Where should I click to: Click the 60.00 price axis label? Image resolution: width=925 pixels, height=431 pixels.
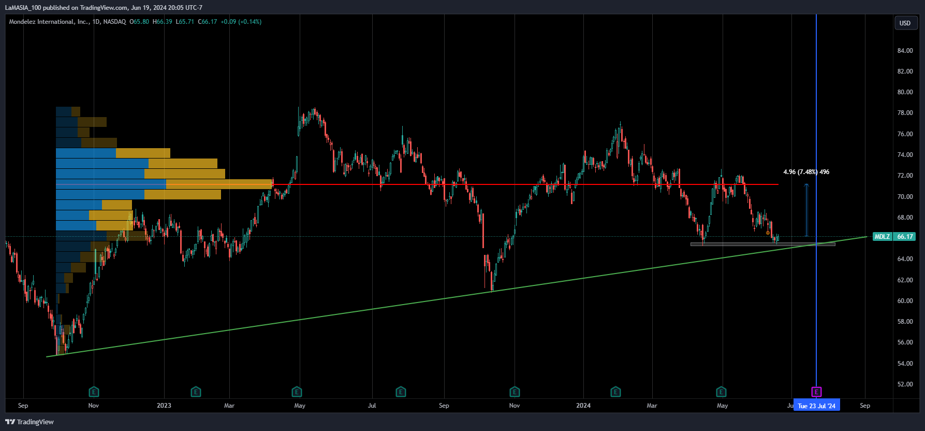[x=905, y=301]
